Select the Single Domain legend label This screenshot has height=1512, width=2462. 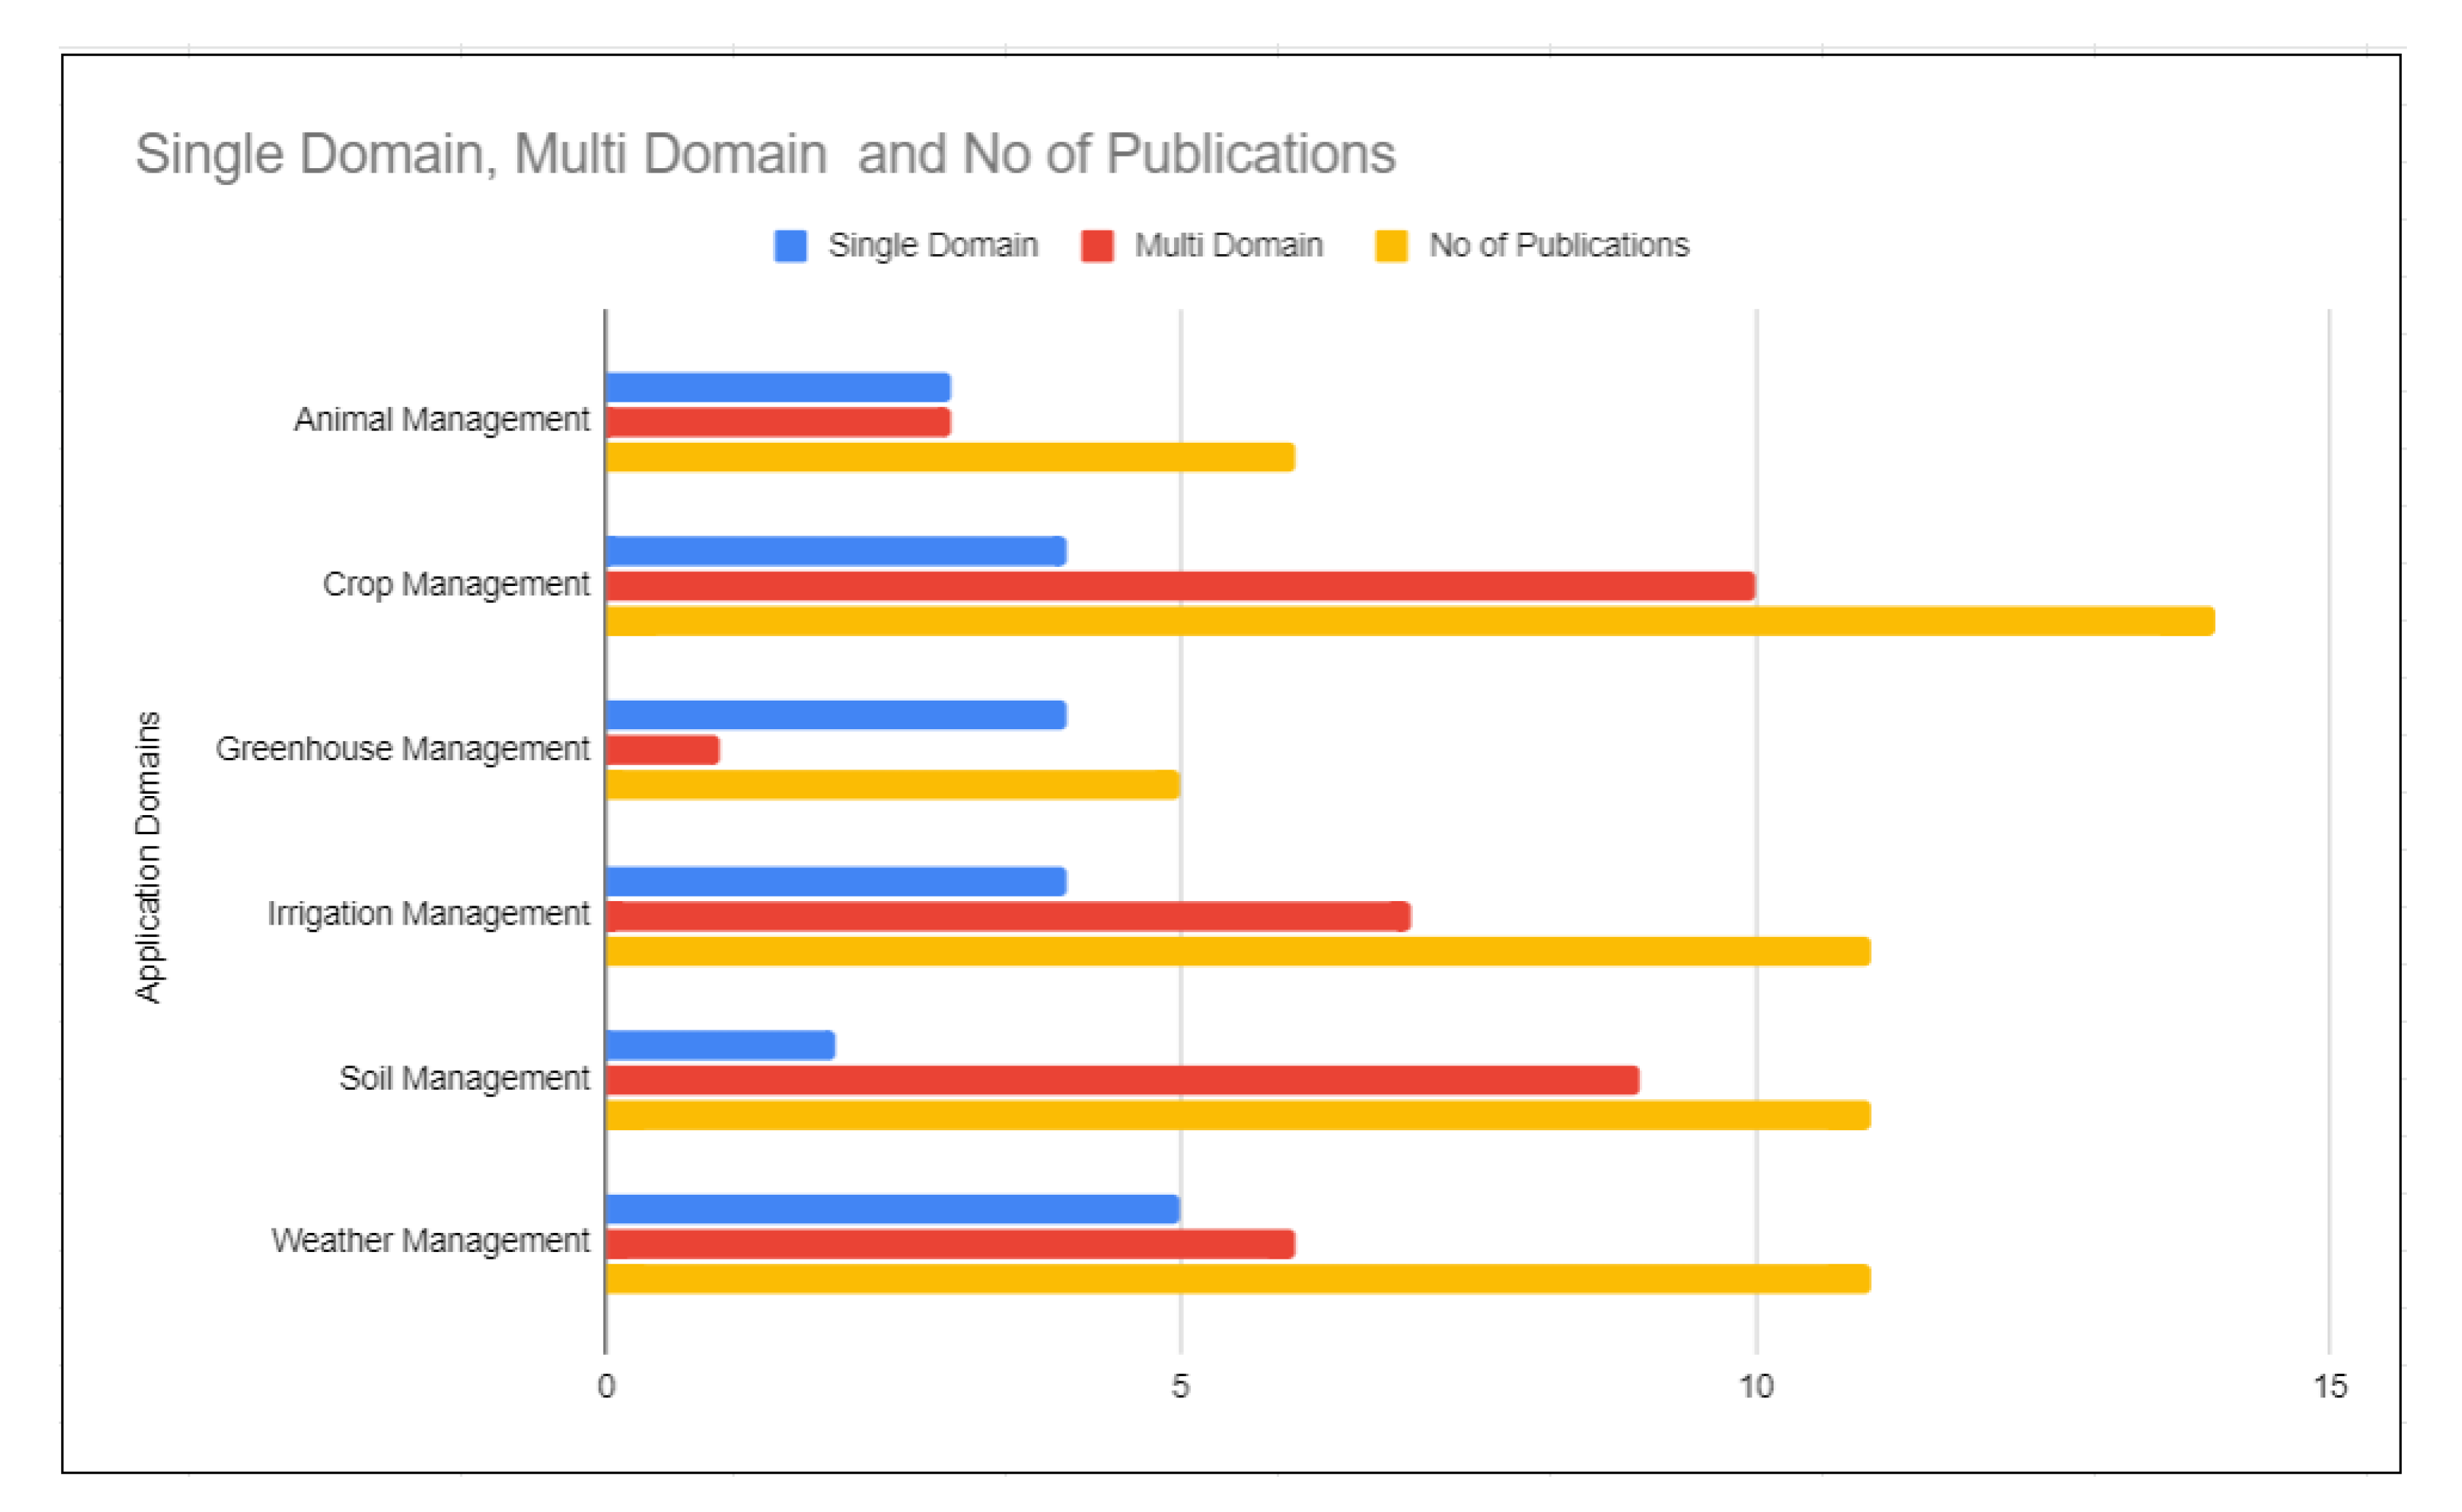click(932, 246)
